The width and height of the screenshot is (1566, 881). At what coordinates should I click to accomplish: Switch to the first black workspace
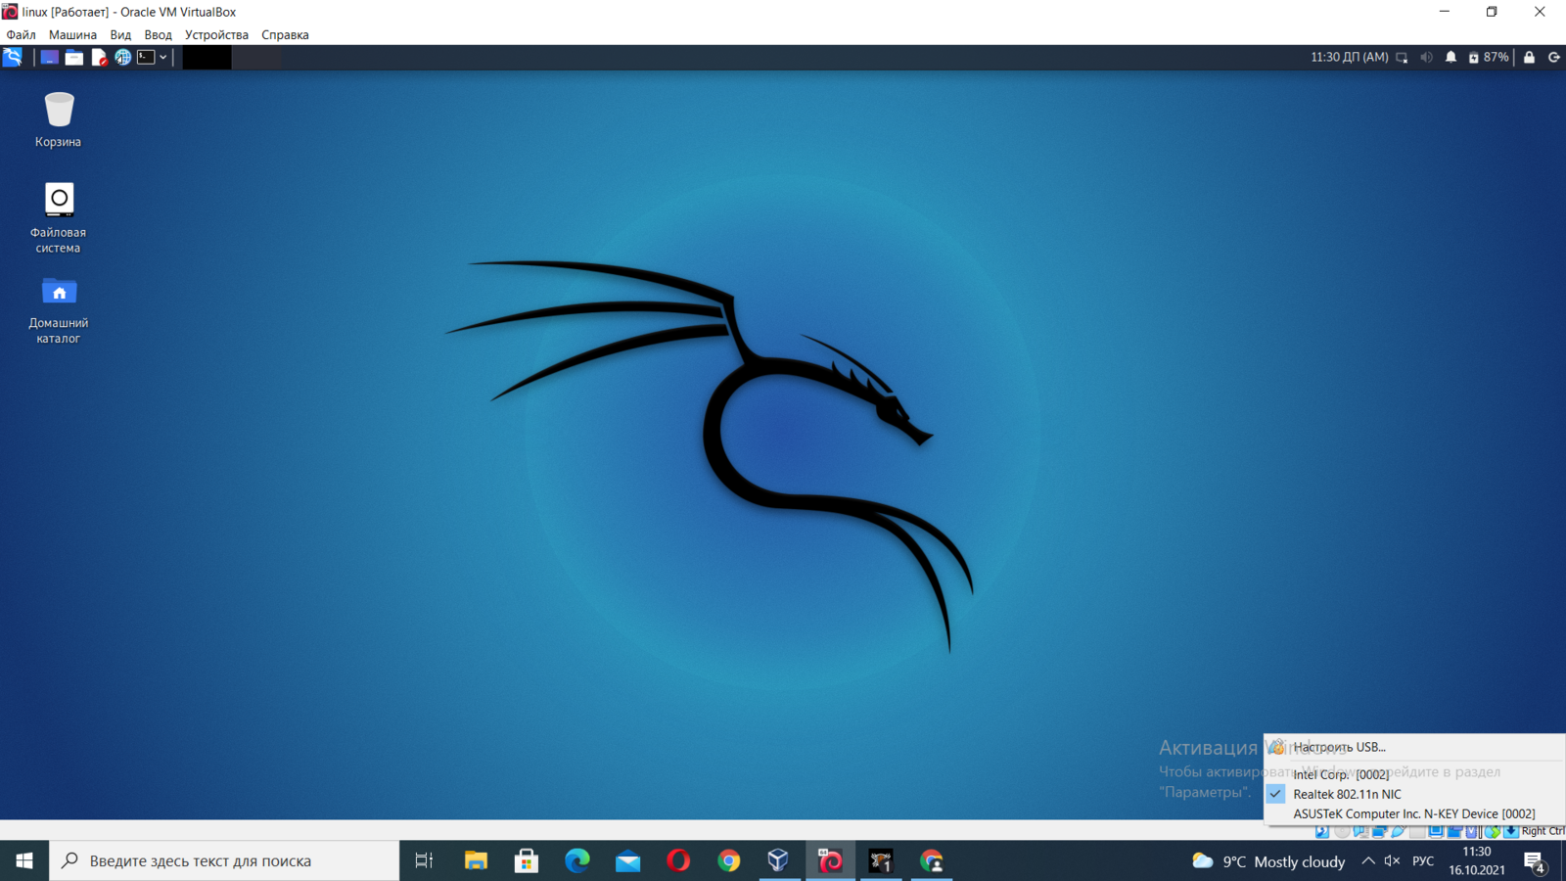pyautogui.click(x=207, y=57)
